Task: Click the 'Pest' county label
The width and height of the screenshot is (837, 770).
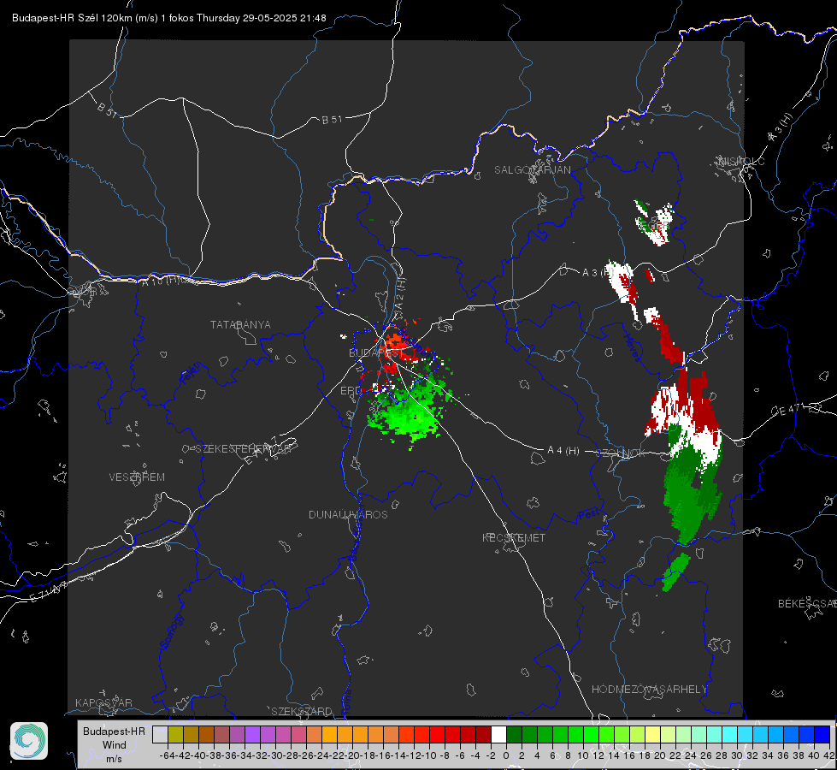Action: pyautogui.click(x=589, y=514)
